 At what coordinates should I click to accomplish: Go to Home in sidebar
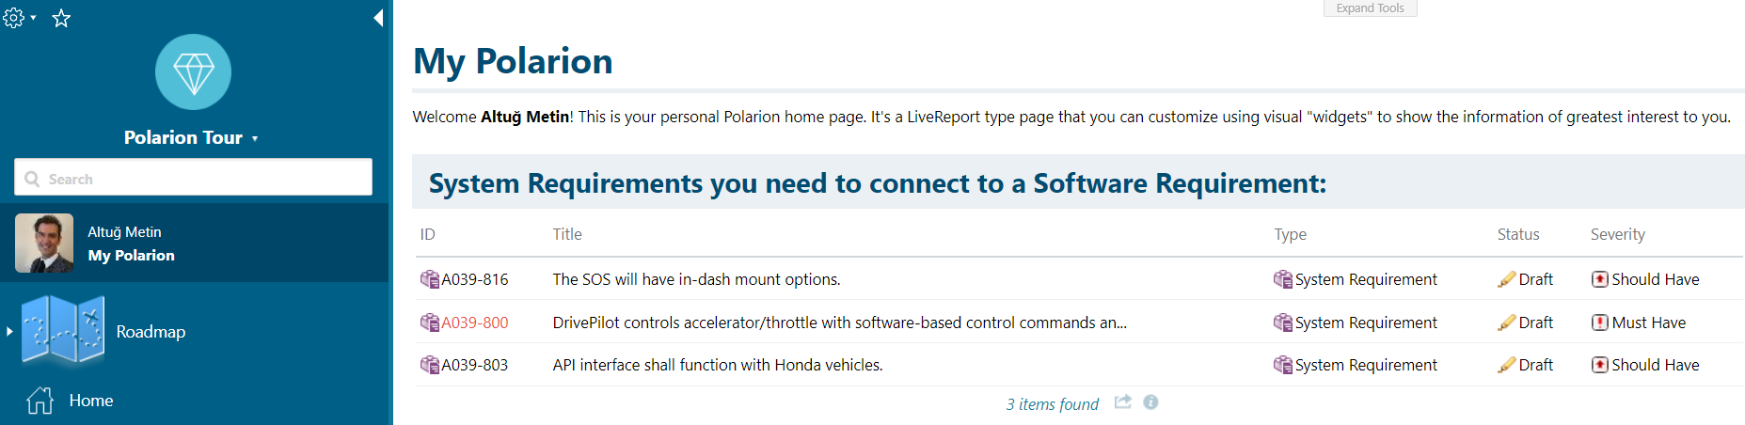tap(91, 401)
